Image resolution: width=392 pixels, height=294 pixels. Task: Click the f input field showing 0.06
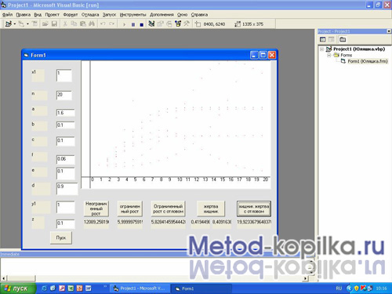pos(66,159)
